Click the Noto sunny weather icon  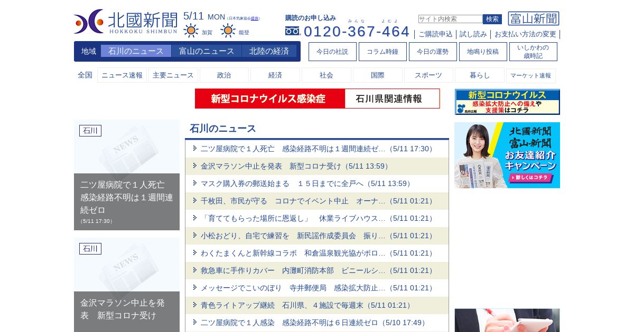pyautogui.click(x=228, y=31)
